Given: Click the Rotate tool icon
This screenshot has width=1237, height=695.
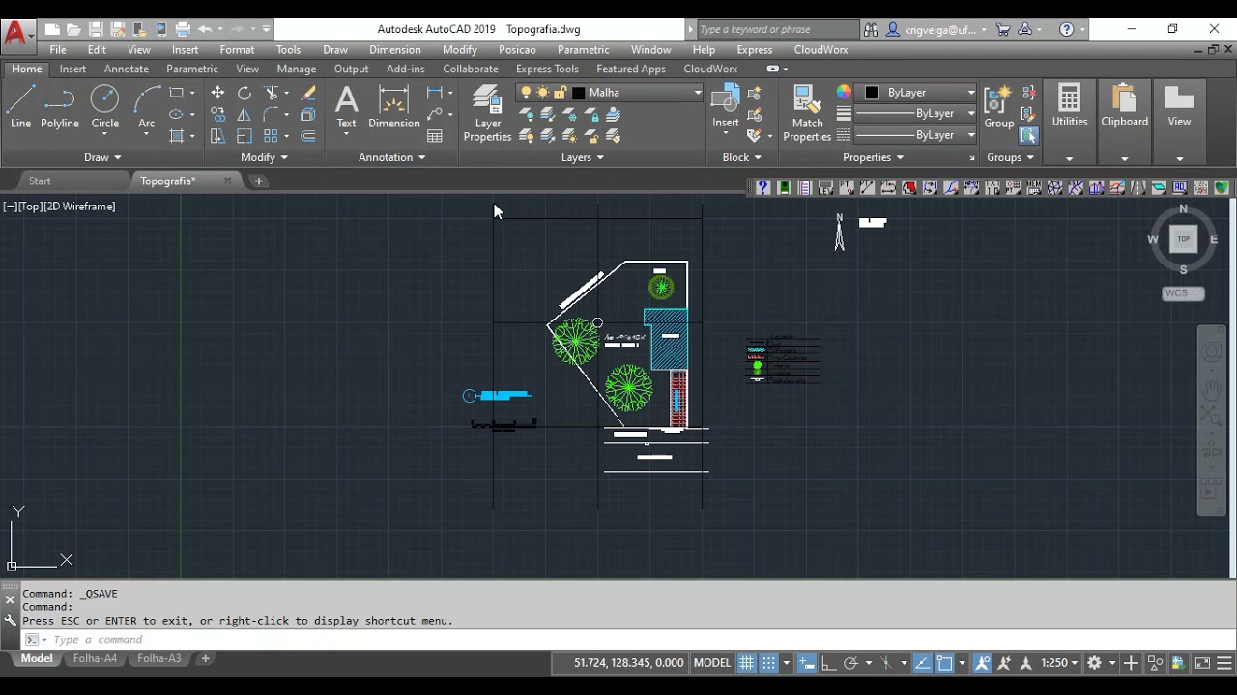Looking at the screenshot, I should tap(245, 93).
